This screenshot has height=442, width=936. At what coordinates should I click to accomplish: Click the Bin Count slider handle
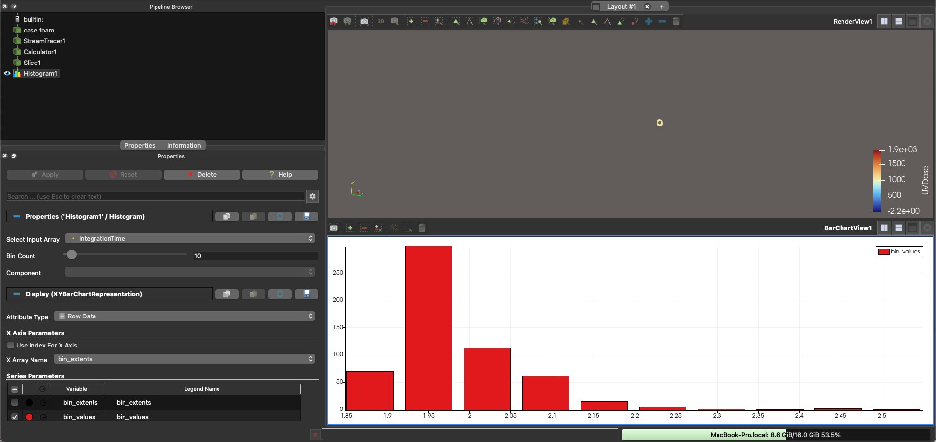[72, 254]
